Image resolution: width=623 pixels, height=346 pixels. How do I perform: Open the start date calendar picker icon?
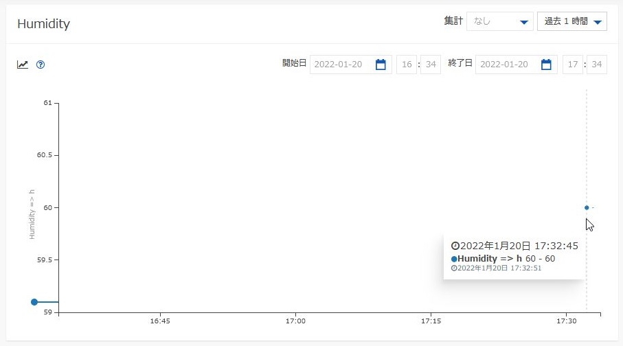[x=381, y=65]
